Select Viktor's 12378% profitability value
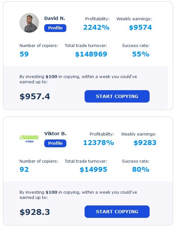Viewport: 174px width, 227px height. [x=99, y=143]
